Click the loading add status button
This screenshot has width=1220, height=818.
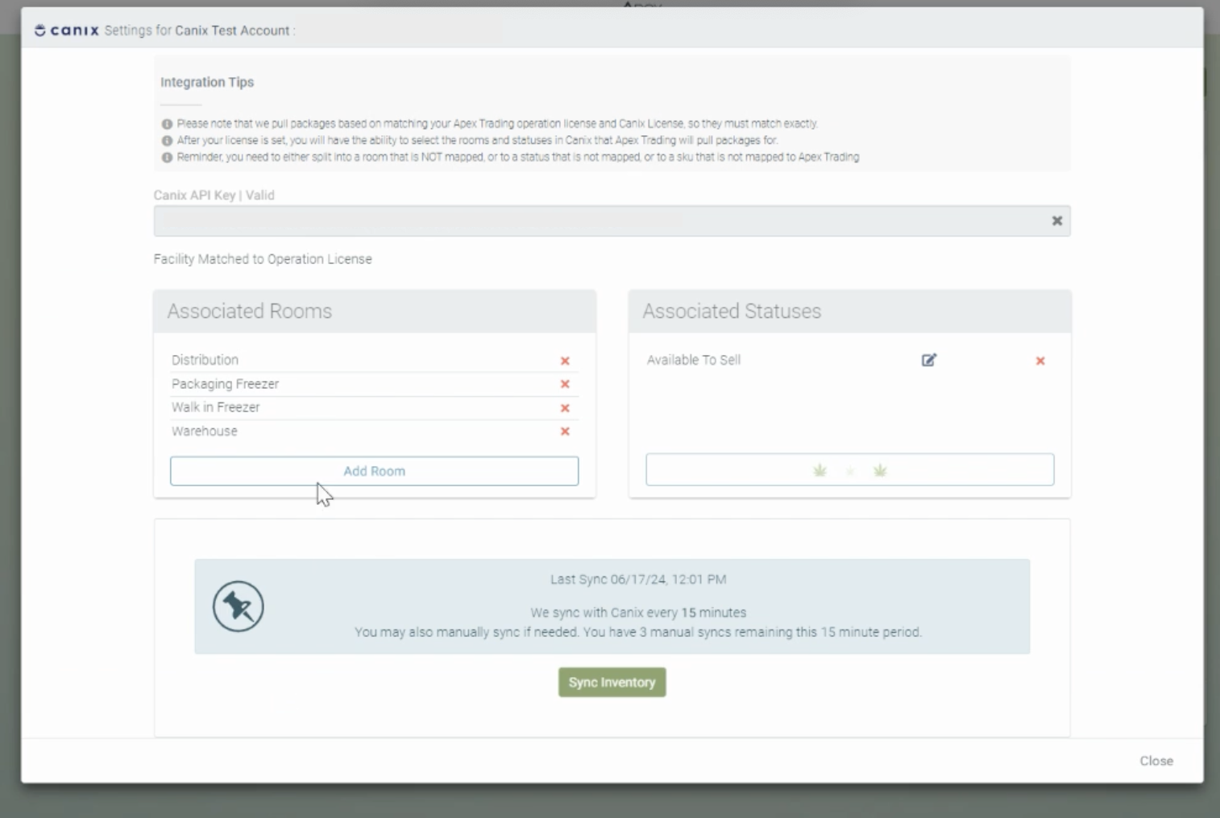tap(849, 469)
